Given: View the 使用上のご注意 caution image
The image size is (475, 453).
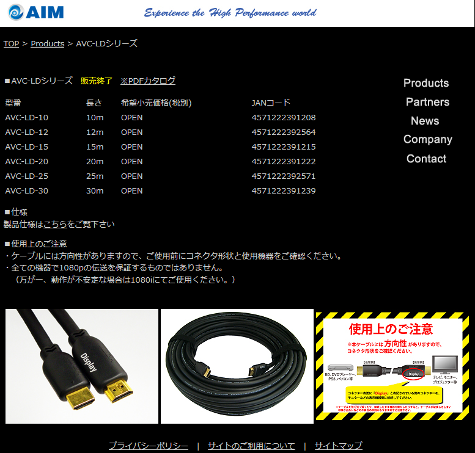Looking at the screenshot, I should (x=392, y=366).
